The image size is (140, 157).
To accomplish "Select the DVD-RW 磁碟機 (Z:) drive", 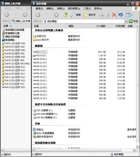I will click(x=45, y=117).
